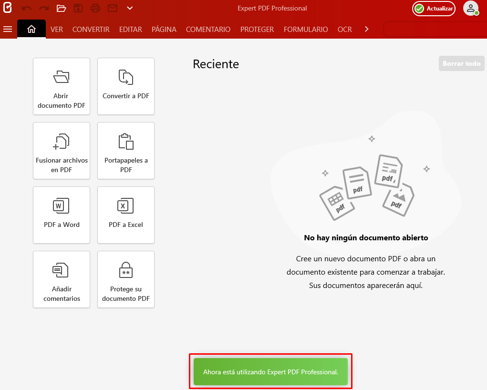Image resolution: width=487 pixels, height=390 pixels.
Task: Expand the quick access toolbar dropdown
Action: click(130, 8)
